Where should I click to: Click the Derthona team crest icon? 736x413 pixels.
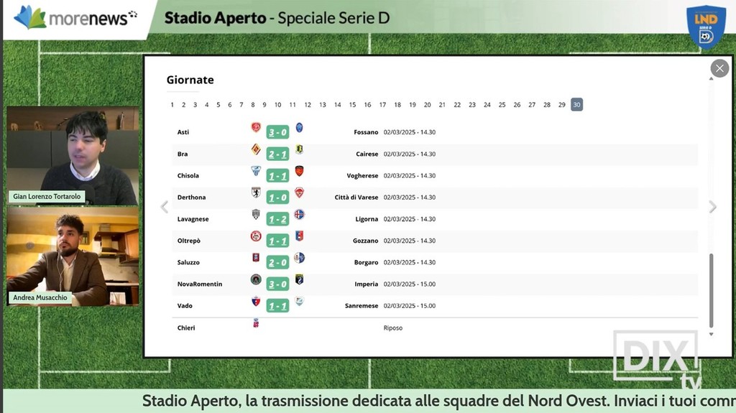click(256, 192)
